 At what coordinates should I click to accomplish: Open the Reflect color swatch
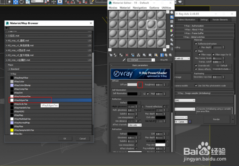[x=132, y=103]
